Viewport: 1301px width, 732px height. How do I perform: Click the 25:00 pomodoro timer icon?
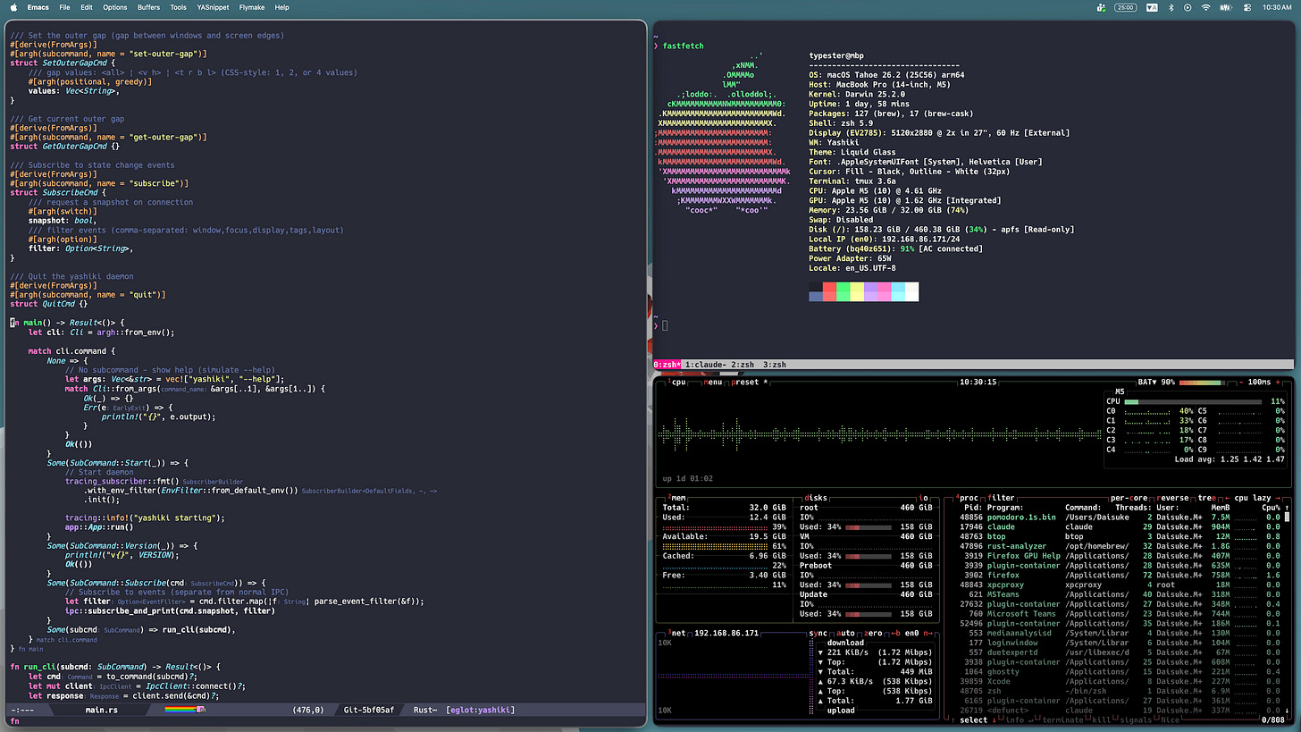click(x=1127, y=7)
